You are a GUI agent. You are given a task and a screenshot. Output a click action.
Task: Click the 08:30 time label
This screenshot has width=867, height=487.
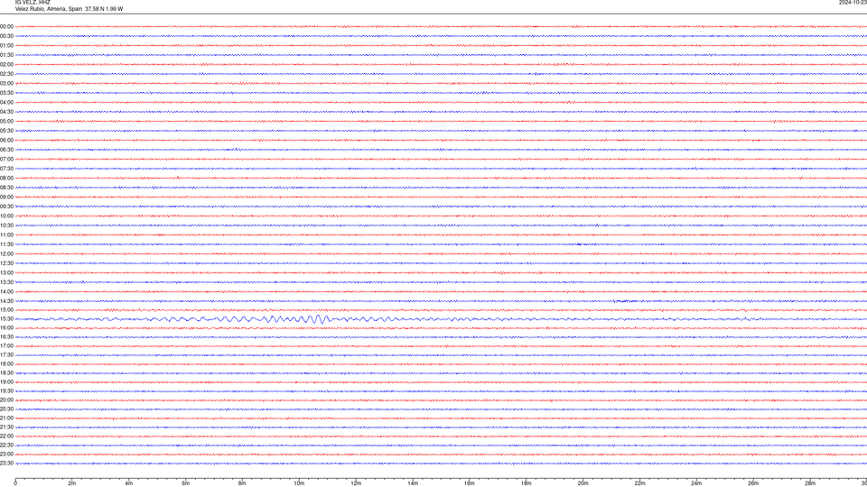(x=6, y=188)
